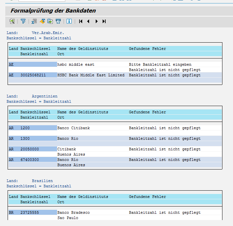Click the 'hsbc middle east' bank name
The height and width of the screenshot is (226, 233).
76,64
